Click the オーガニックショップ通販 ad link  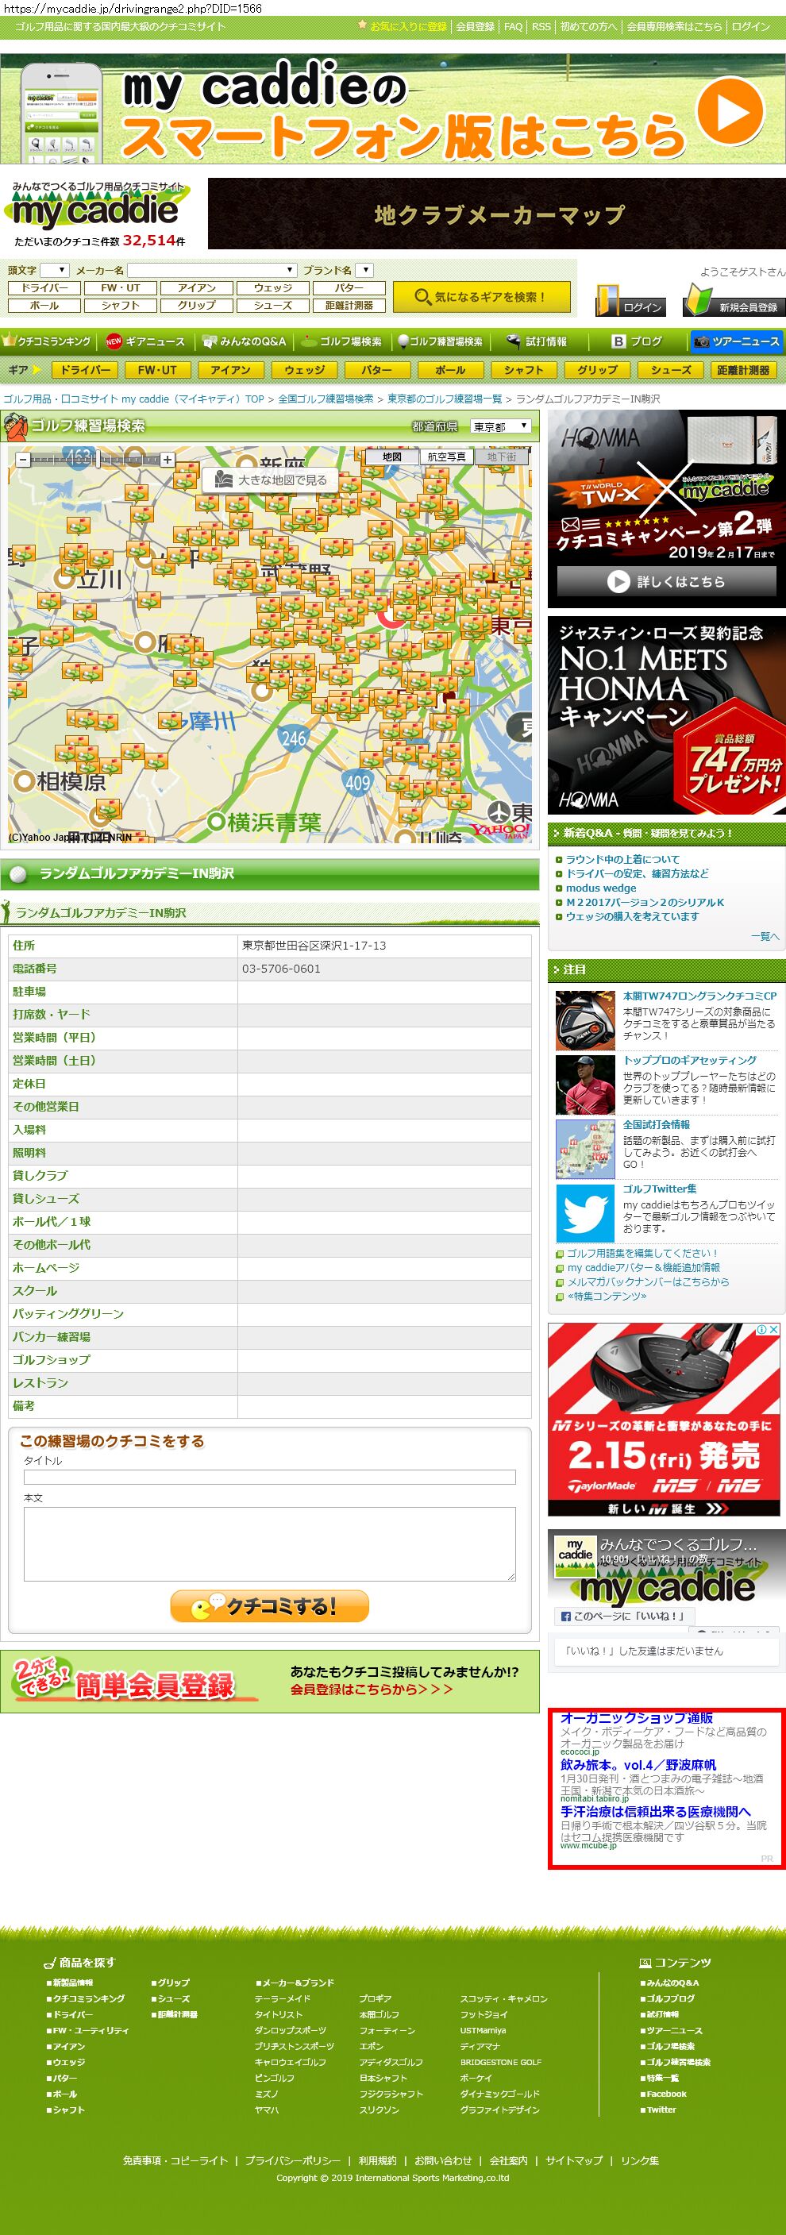tap(637, 1718)
